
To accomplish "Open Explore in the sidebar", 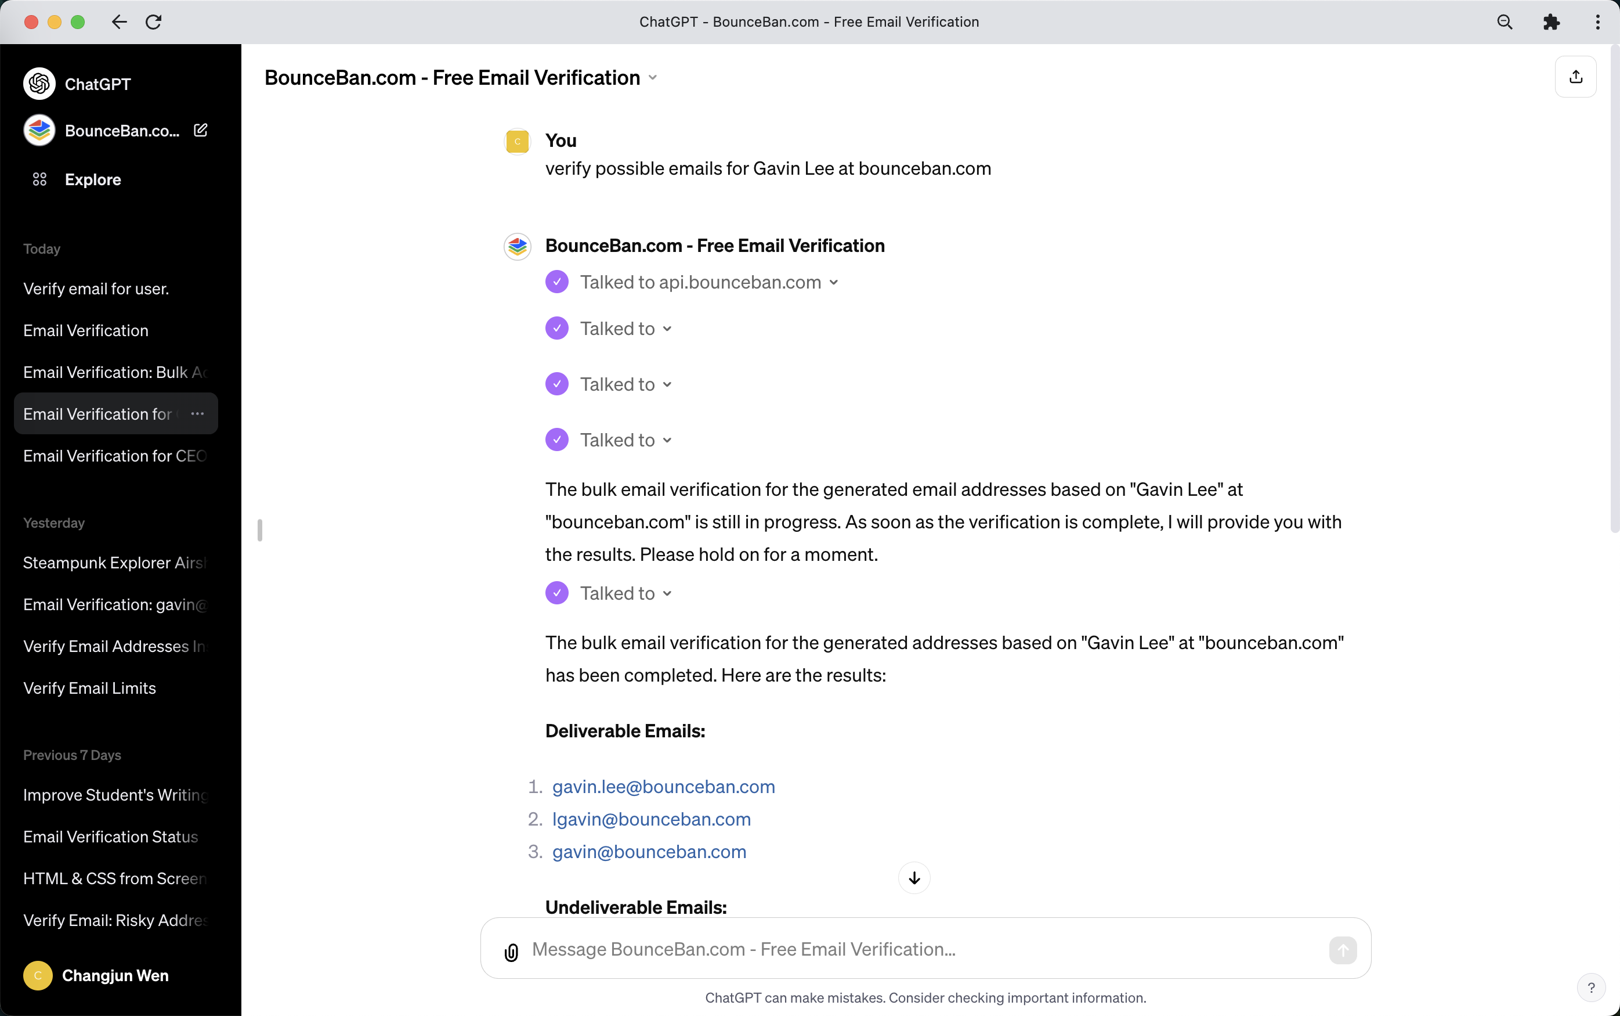I will point(93,179).
